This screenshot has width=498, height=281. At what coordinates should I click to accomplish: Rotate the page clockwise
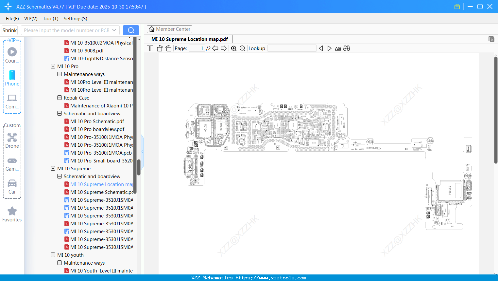tap(168, 48)
